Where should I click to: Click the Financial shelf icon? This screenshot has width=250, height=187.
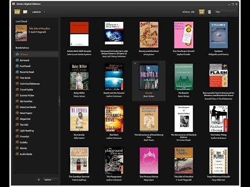point(17,136)
